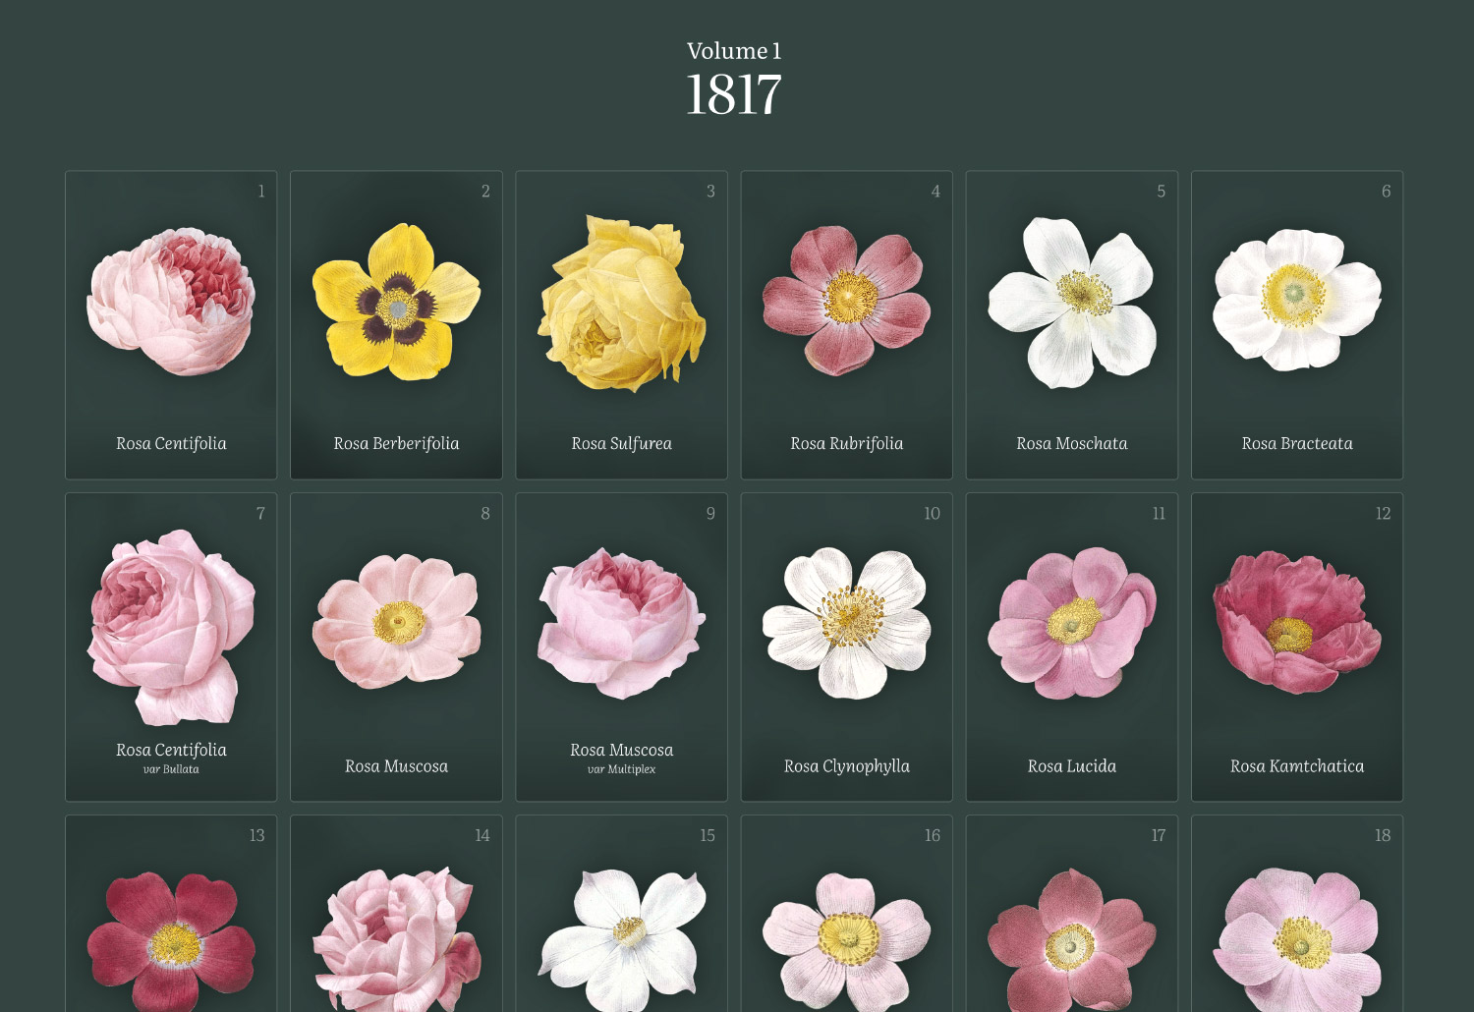Click the 'Rosa Clynophylla' caption text
The image size is (1474, 1012).
tap(846, 766)
